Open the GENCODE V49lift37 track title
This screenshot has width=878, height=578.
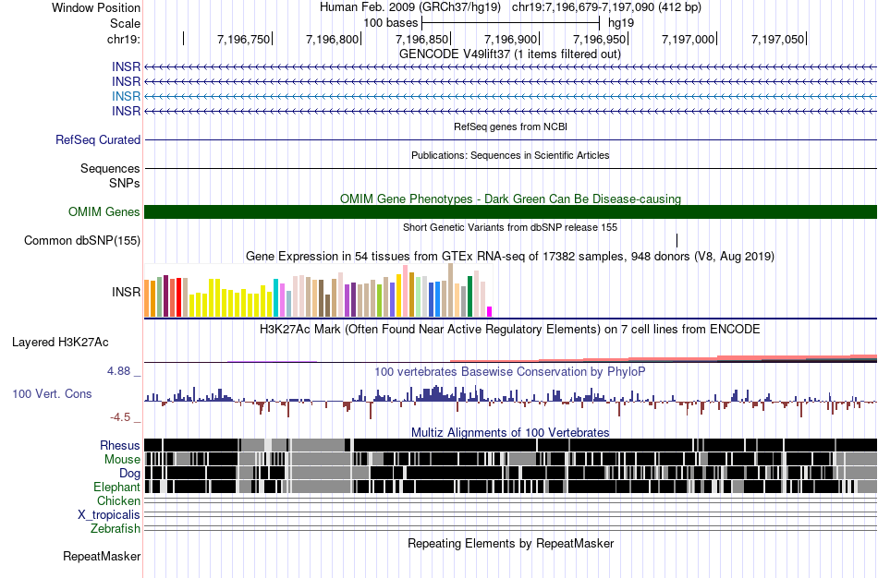pyautogui.click(x=510, y=54)
